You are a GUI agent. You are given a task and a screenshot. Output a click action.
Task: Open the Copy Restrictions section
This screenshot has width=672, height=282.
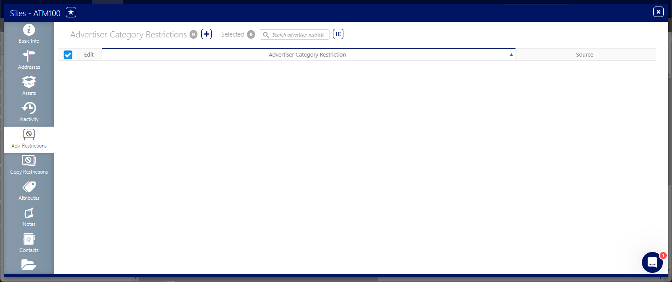click(29, 165)
